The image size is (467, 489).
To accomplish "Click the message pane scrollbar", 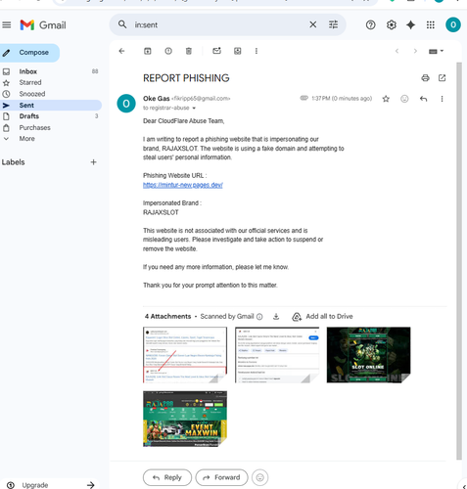I will (459, 261).
